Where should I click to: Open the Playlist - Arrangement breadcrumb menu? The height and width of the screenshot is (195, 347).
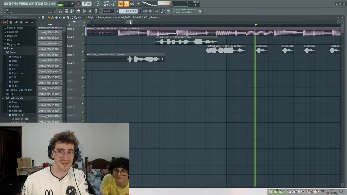[x=100, y=17]
